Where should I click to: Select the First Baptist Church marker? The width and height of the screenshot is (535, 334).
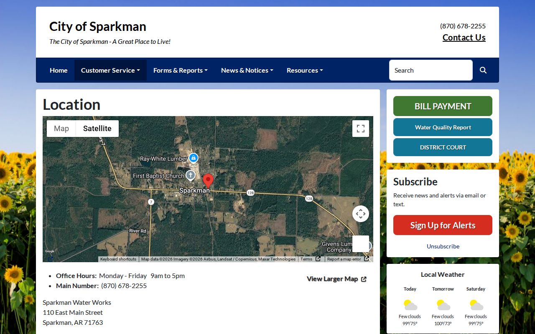click(x=191, y=175)
